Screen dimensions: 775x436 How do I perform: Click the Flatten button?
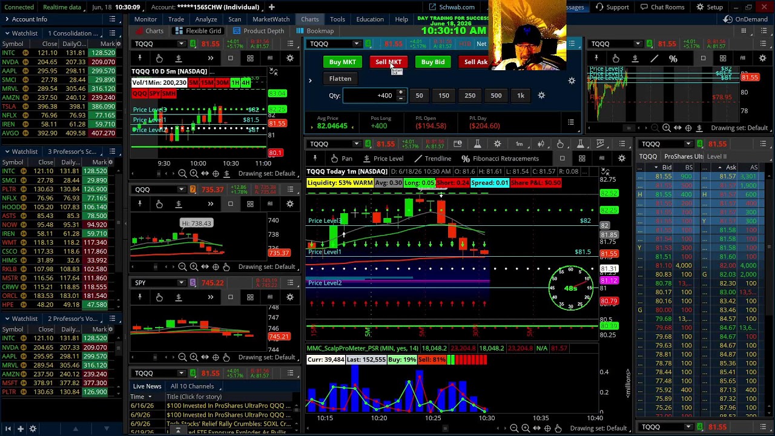pyautogui.click(x=340, y=79)
